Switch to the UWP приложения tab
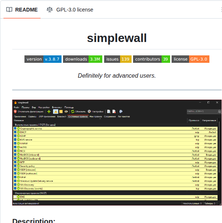 [x=47, y=116]
